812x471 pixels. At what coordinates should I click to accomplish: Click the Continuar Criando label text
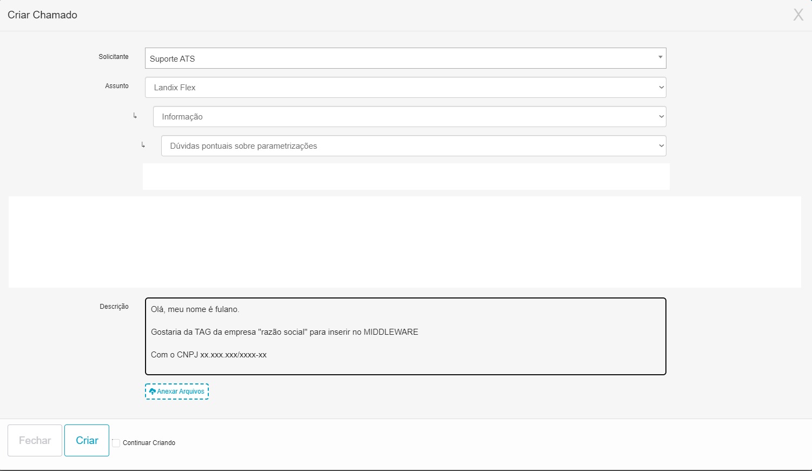coord(149,443)
